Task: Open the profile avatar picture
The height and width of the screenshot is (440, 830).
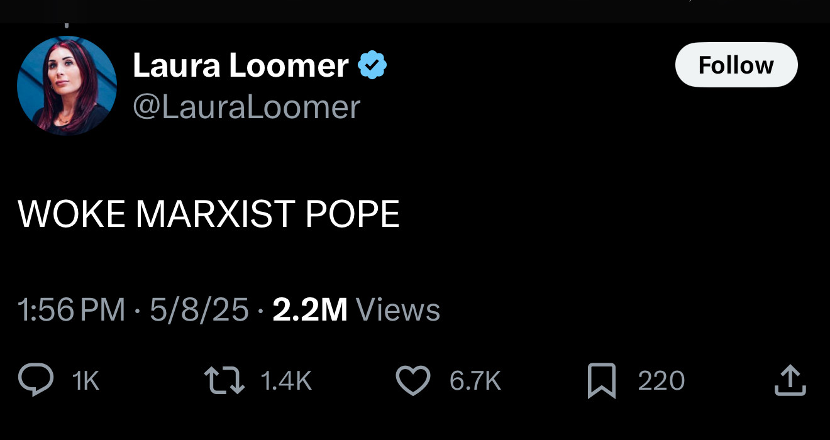Action: [67, 85]
